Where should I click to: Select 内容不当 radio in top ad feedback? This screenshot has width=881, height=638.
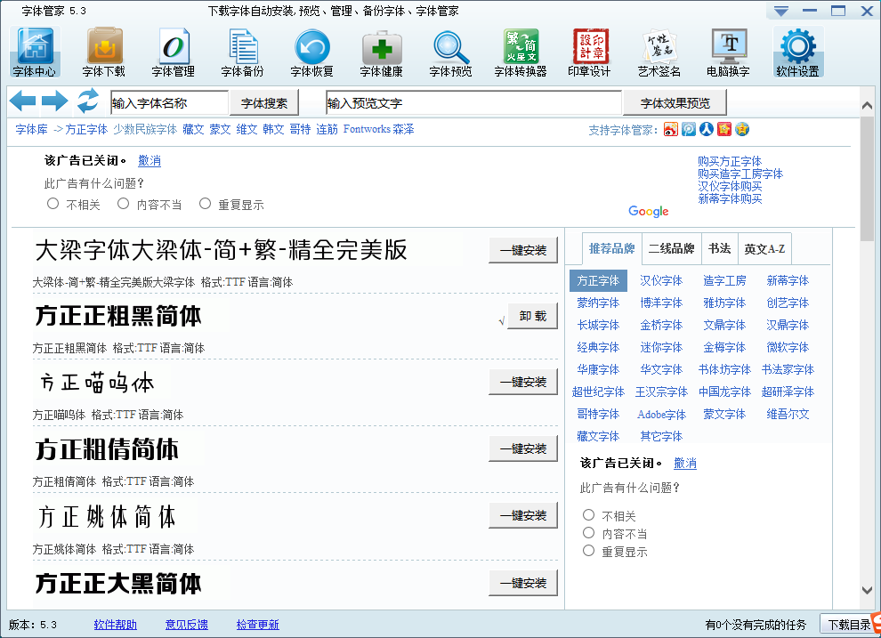pos(123,204)
